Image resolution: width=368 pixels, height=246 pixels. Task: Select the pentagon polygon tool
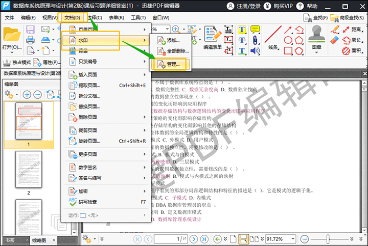pyautogui.click(x=299, y=40)
